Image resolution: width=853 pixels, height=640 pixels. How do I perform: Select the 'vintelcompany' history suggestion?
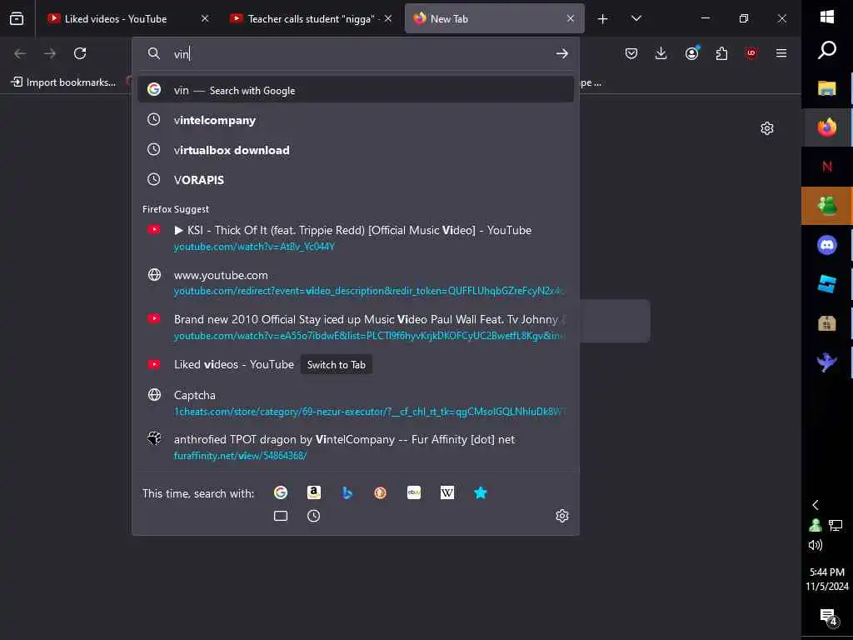356,120
